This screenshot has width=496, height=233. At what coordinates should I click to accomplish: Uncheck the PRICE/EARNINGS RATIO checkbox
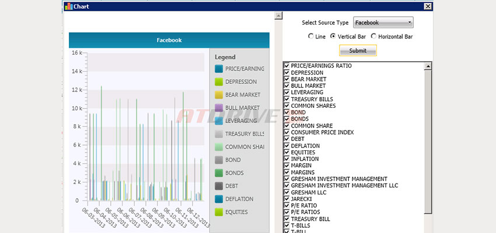[287, 66]
